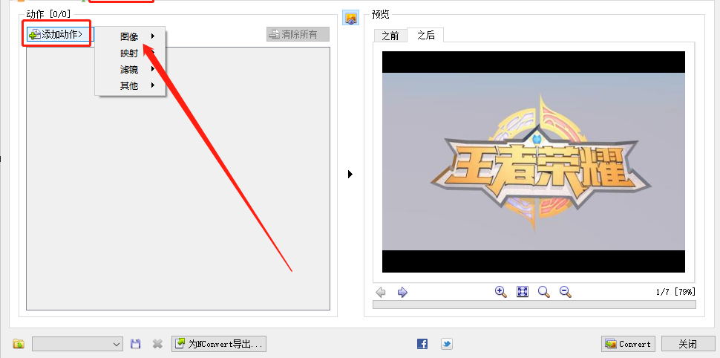Screen dimensions: 720x358
Task: Click the preview image of 王者荣耀
Action: click(534, 162)
